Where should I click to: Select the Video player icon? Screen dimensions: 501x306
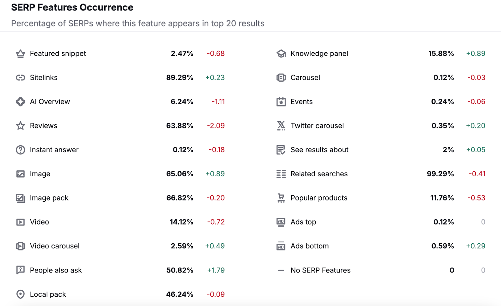[20, 222]
